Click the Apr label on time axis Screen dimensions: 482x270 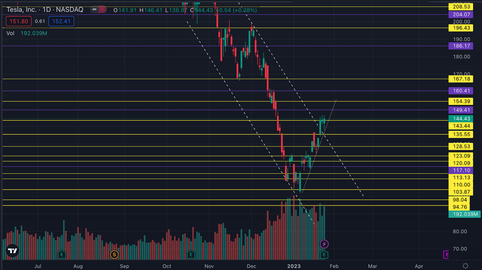[419, 266]
